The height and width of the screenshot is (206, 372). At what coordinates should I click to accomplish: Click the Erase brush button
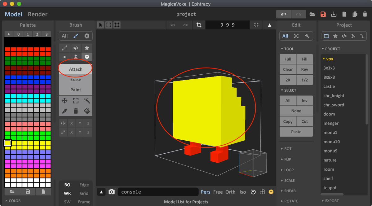[76, 80]
